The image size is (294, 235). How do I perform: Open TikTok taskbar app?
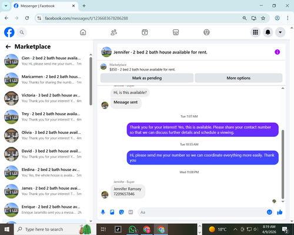pyautogui.click(x=118, y=229)
